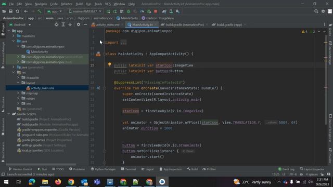Collapse the res folder node
The width and height of the screenshot is (333, 187).
(14, 72)
